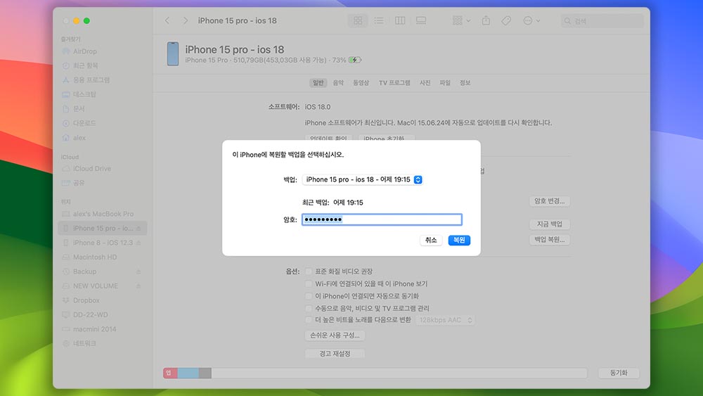Click the red segment of storage bar

point(170,373)
